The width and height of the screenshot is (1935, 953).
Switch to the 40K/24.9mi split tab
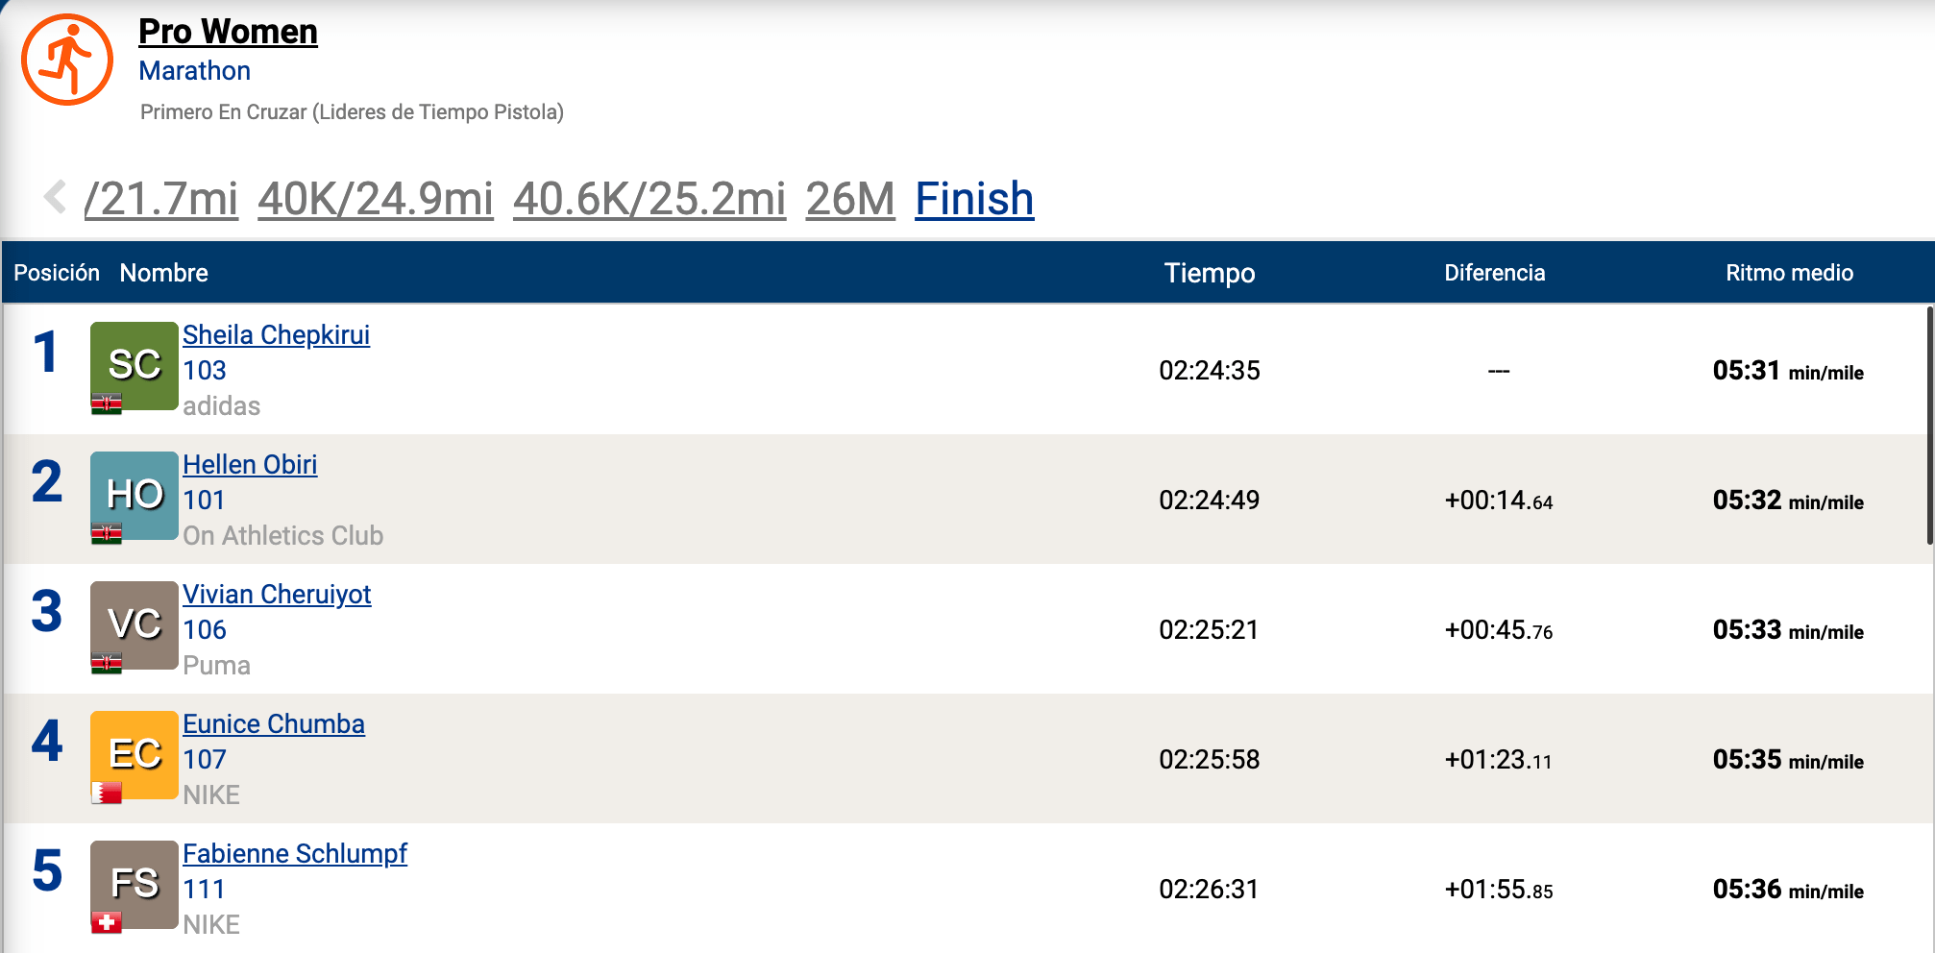pos(375,200)
